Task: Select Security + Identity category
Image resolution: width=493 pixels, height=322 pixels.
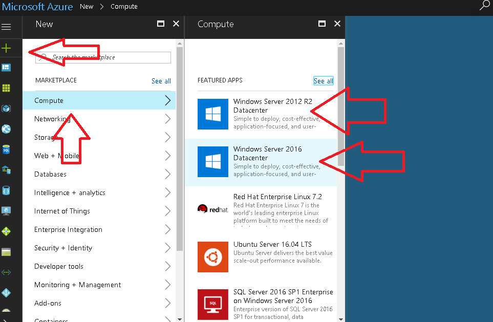Action: pos(99,248)
